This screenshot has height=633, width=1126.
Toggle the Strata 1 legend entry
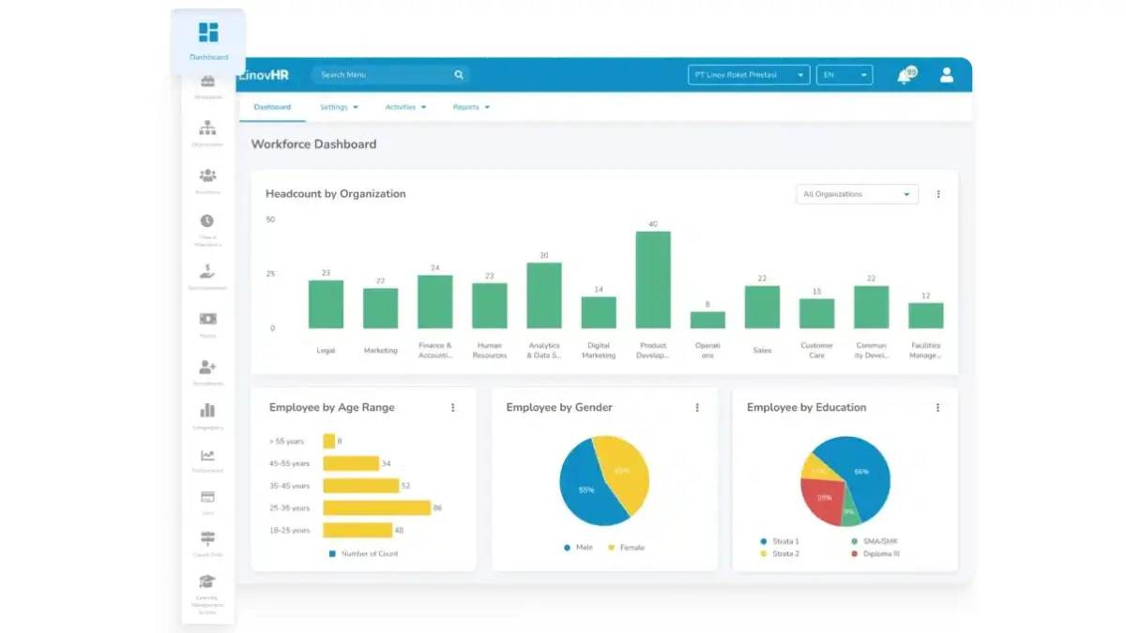click(783, 541)
